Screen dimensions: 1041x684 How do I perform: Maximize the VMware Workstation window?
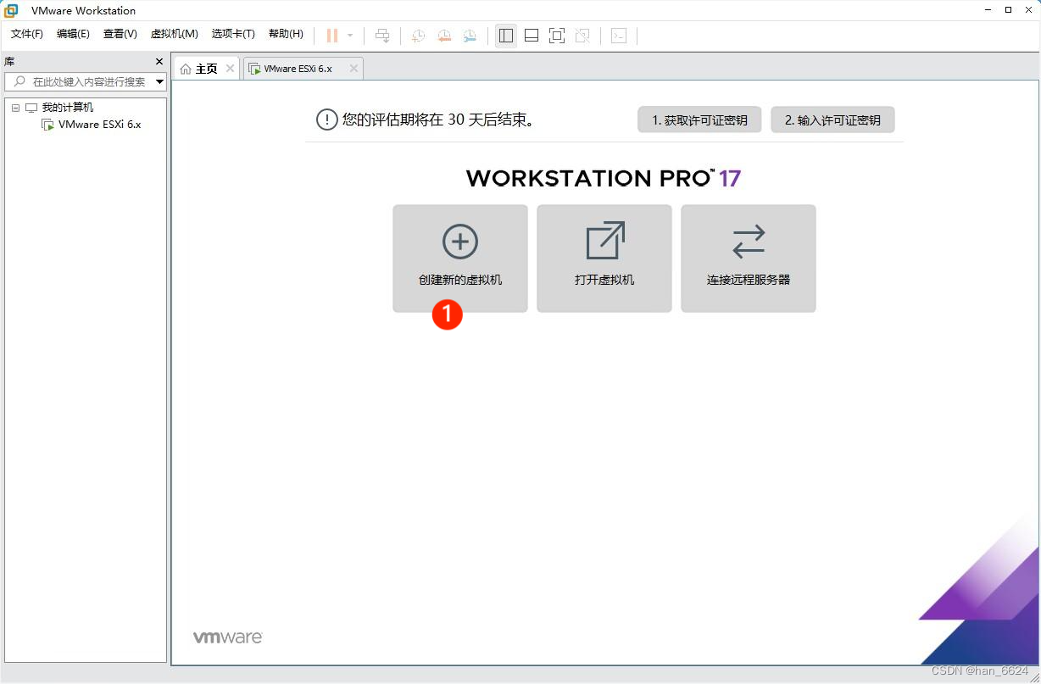1008,9
